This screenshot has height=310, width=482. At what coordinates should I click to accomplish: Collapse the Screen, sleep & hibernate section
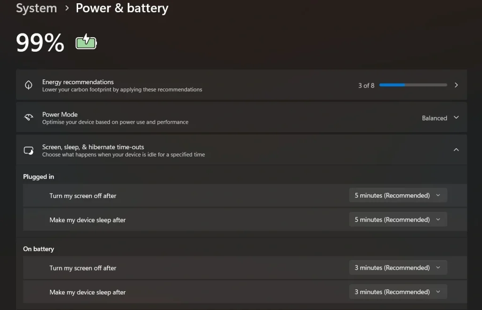[456, 150]
